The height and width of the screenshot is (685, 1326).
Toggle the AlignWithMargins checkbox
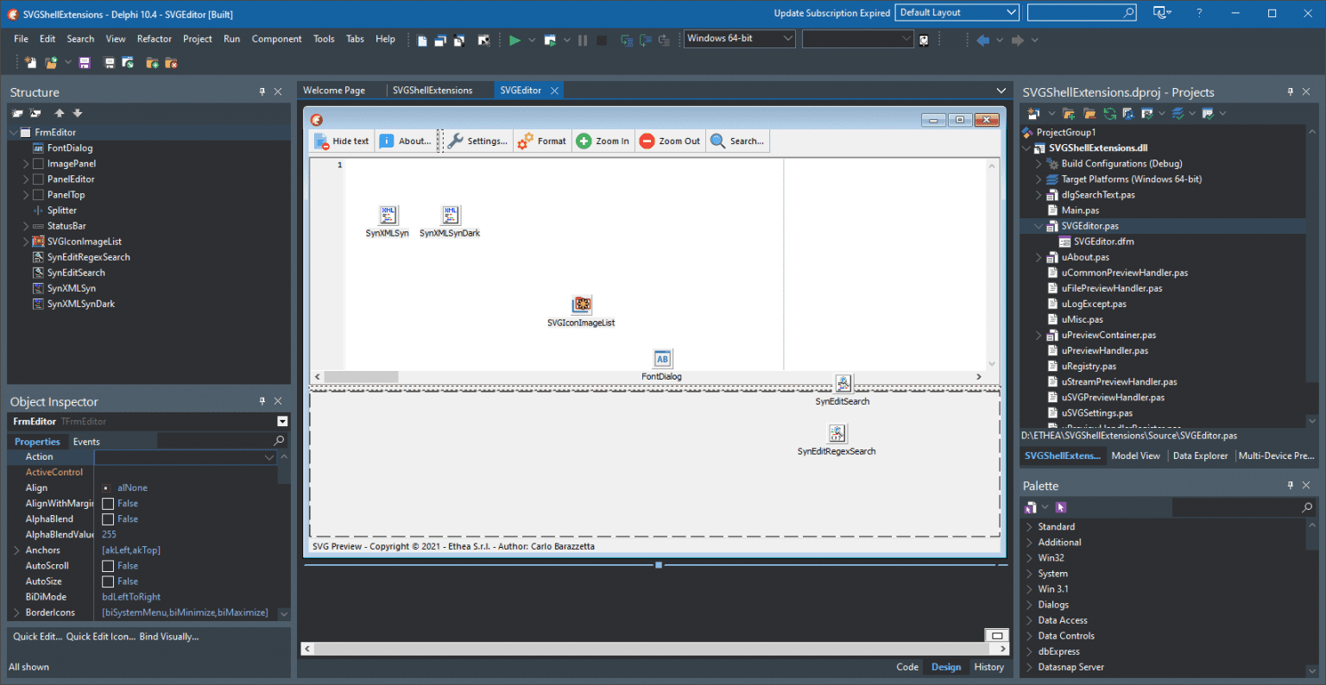(x=108, y=504)
